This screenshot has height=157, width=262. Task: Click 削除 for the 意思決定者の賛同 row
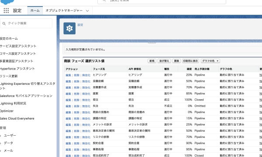77,131
